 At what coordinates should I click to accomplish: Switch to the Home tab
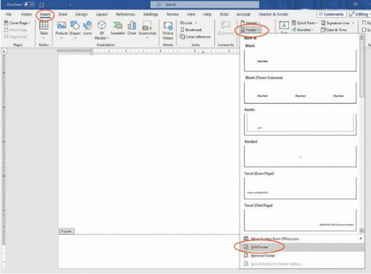tap(26, 14)
